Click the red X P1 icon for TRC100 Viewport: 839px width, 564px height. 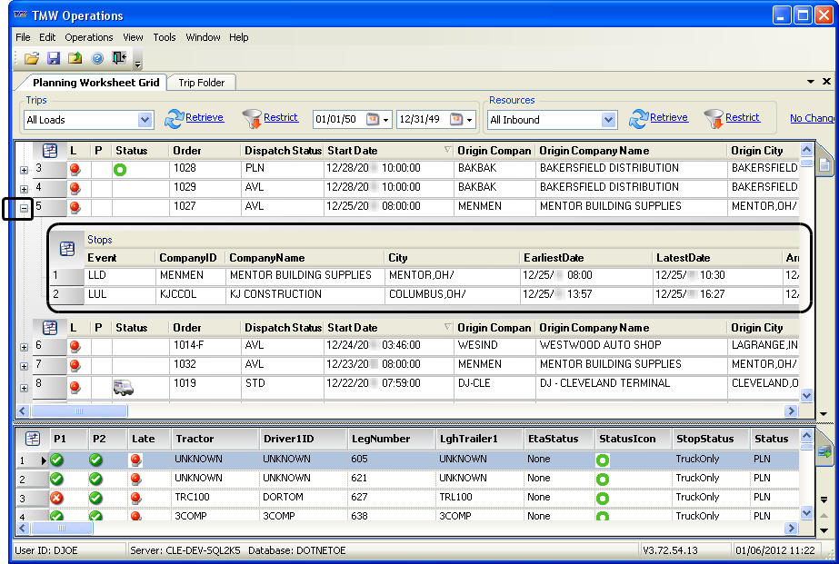pyautogui.click(x=57, y=498)
